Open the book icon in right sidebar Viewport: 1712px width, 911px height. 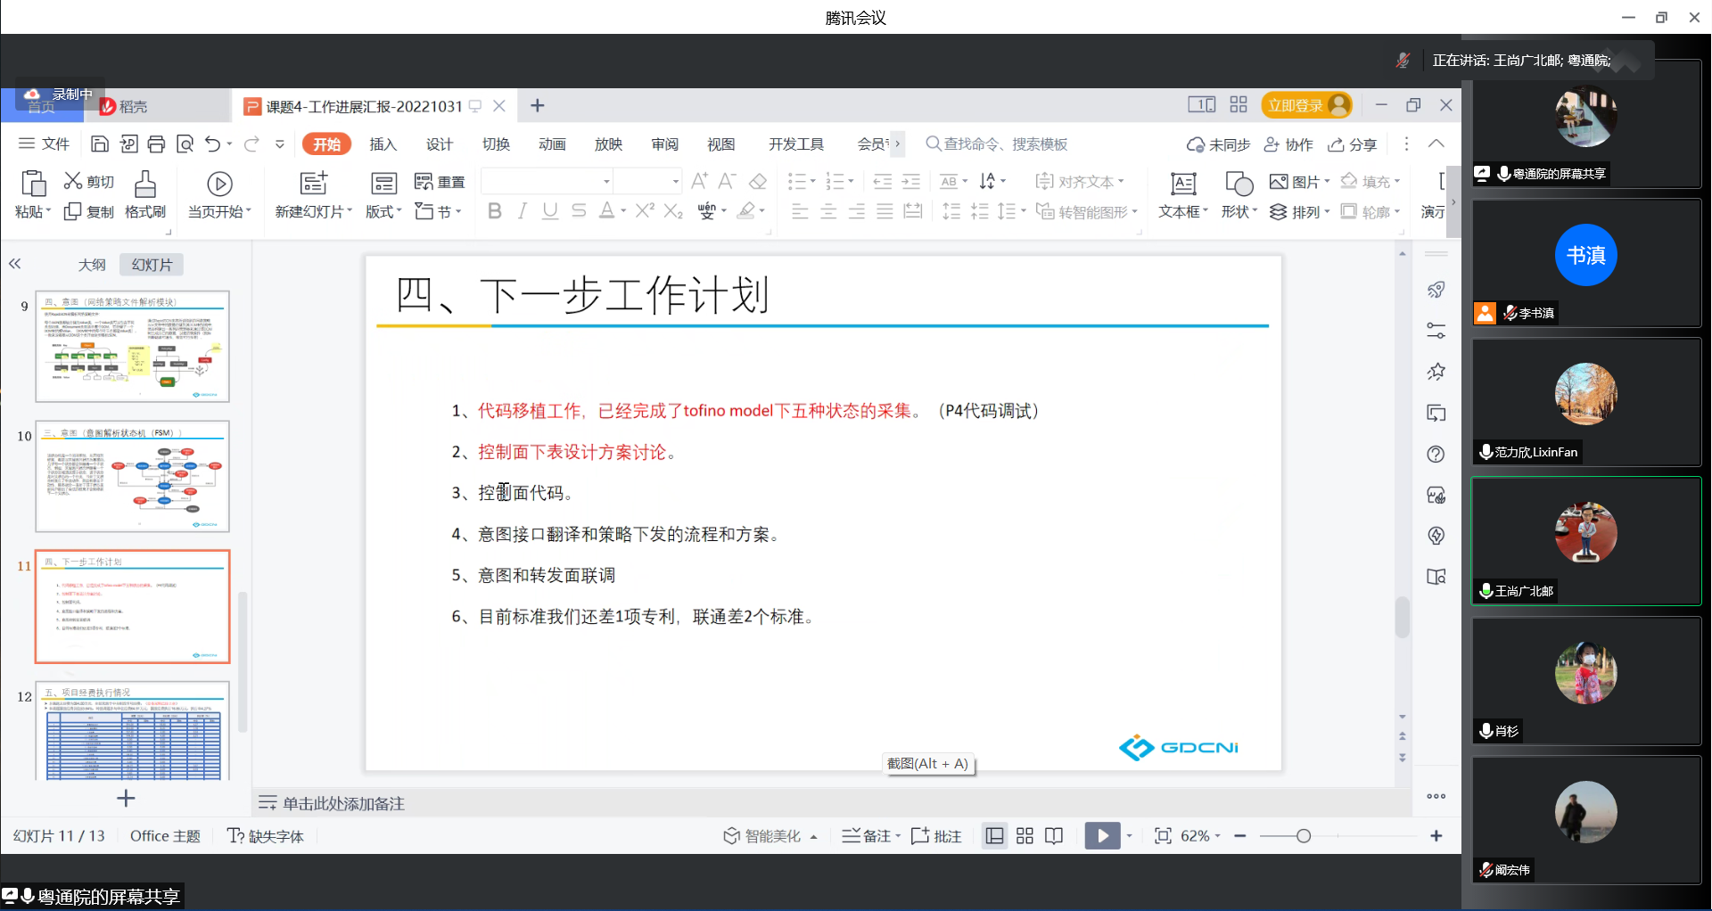tap(1436, 577)
